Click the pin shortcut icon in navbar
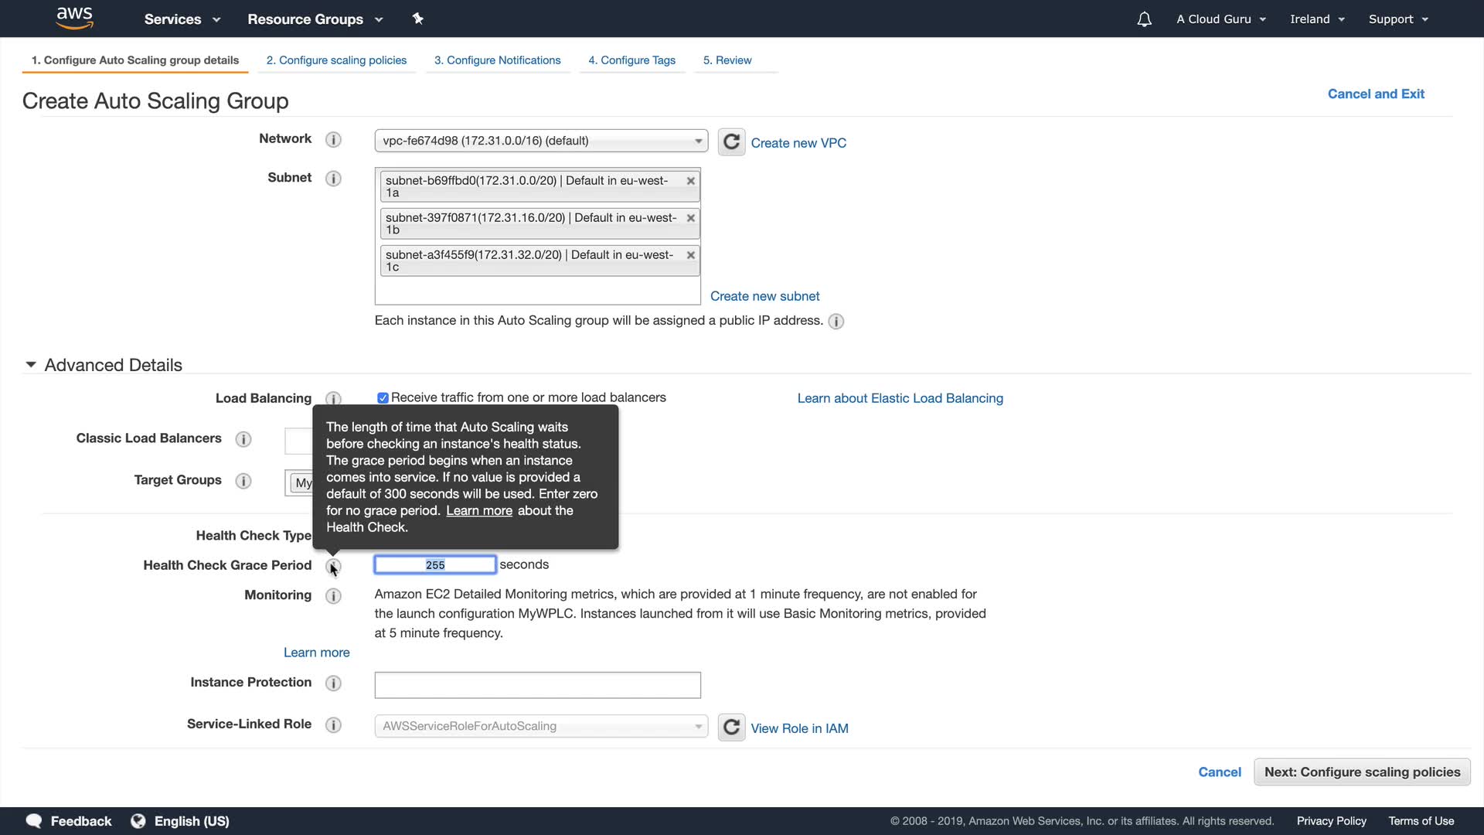1484x835 pixels. point(417,19)
